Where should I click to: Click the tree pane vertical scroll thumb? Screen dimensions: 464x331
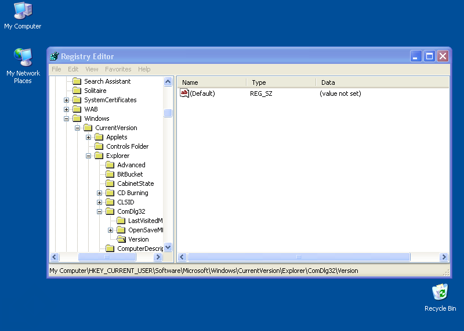click(x=168, y=113)
